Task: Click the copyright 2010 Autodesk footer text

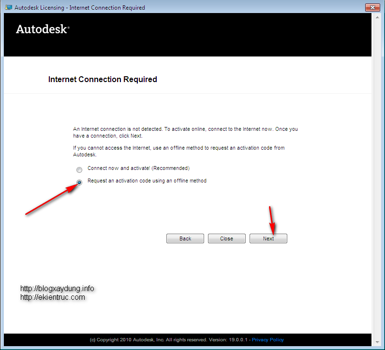Action: [168, 340]
